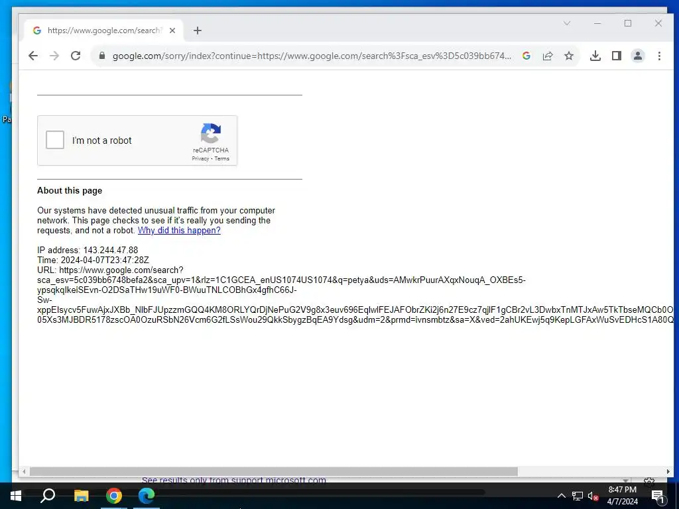This screenshot has height=509, width=679.
Task: Click the scrollbar left arrow
Action: [24, 471]
